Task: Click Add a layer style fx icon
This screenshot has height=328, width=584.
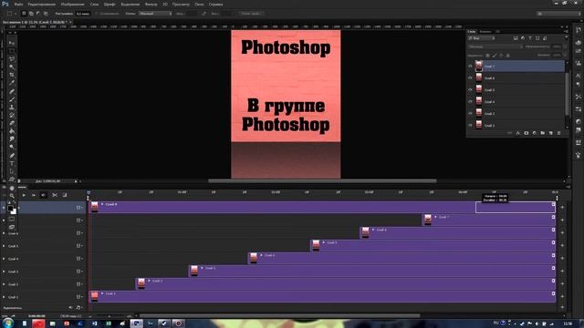Action: pyautogui.click(x=518, y=133)
